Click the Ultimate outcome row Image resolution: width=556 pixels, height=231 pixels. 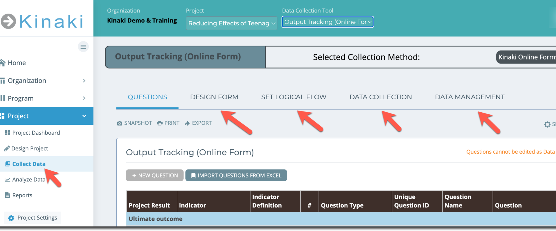pyautogui.click(x=341, y=219)
